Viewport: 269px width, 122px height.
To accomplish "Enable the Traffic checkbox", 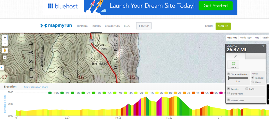I will (x=247, y=89).
